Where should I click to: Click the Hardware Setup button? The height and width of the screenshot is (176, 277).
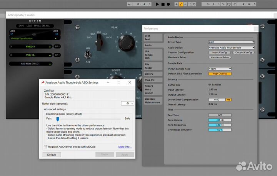point(220,57)
